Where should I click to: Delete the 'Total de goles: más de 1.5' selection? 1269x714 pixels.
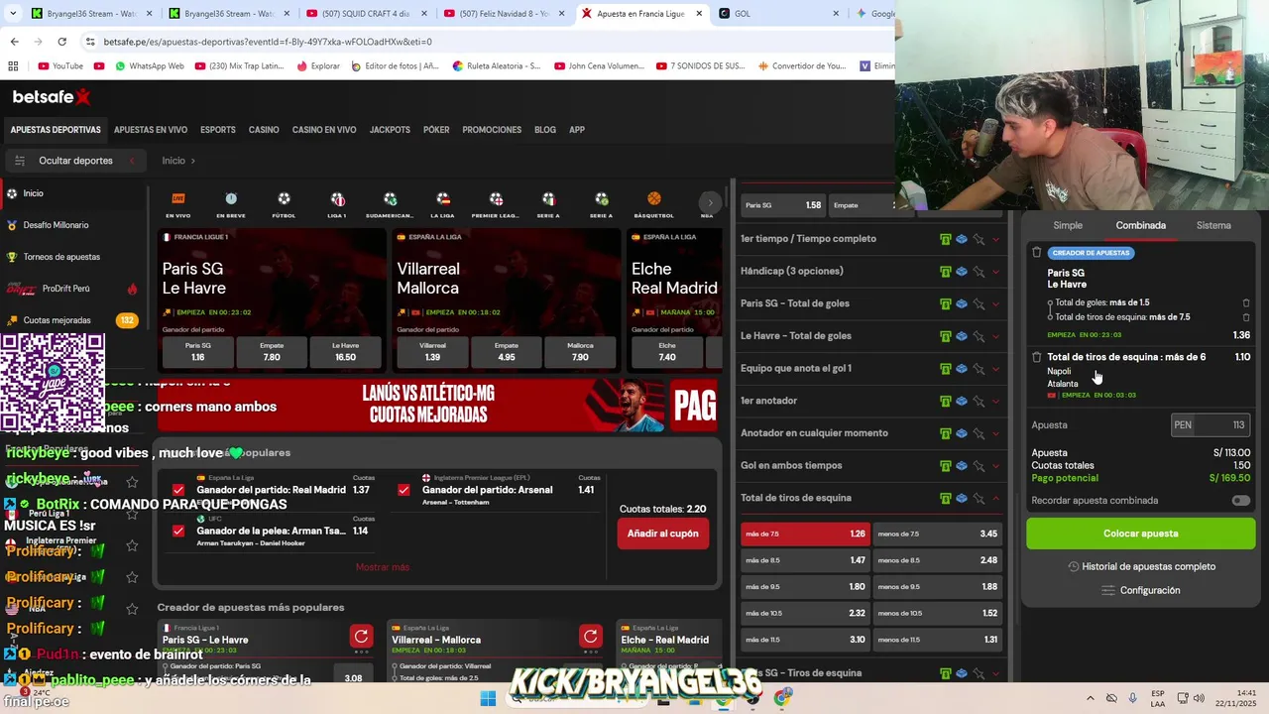pos(1246,302)
